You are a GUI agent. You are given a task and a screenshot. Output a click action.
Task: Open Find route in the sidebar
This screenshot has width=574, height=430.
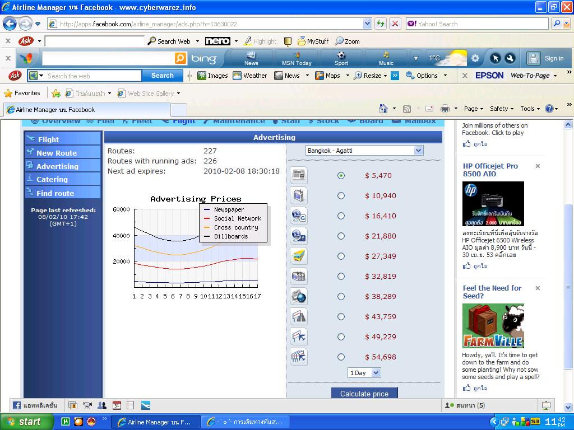63,193
